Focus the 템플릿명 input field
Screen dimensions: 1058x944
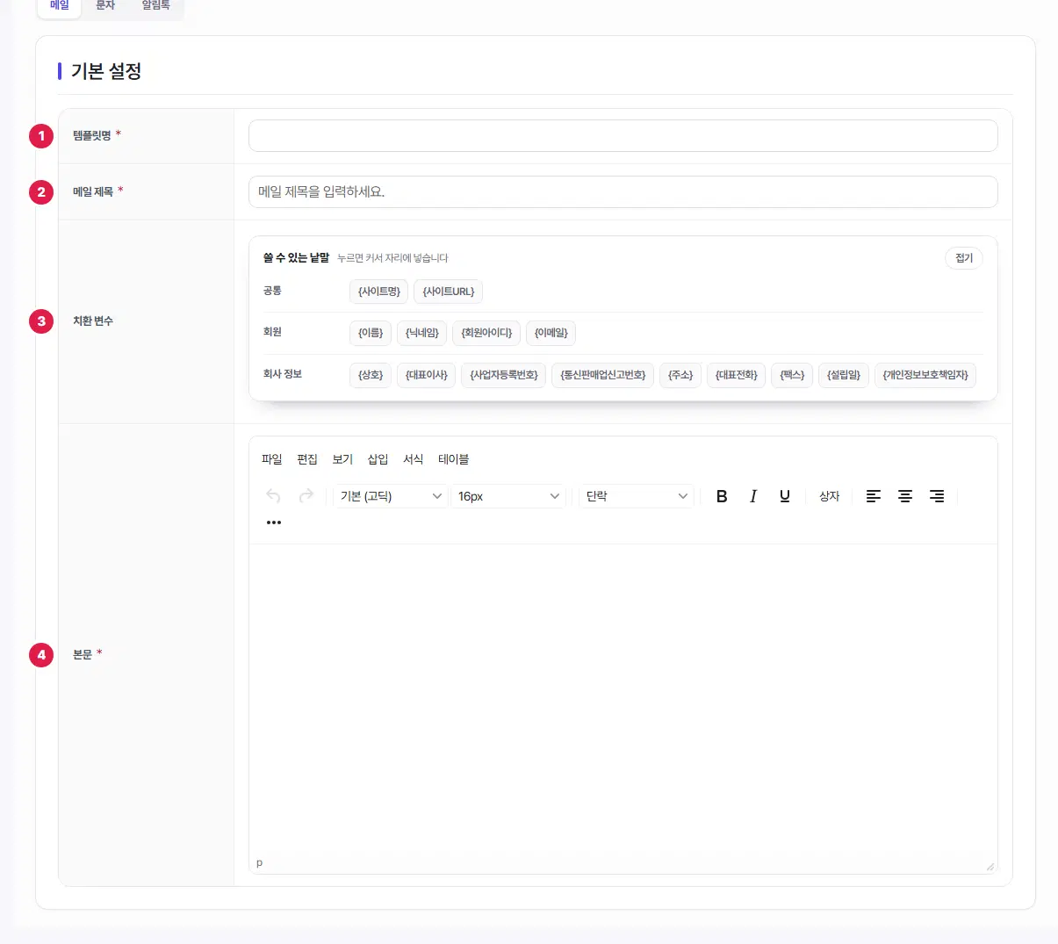coord(623,136)
